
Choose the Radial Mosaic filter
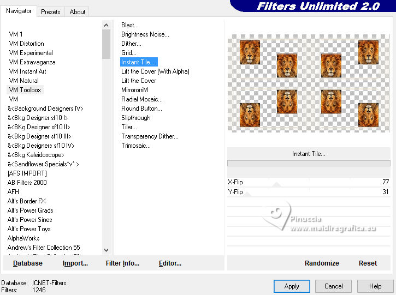pos(141,99)
